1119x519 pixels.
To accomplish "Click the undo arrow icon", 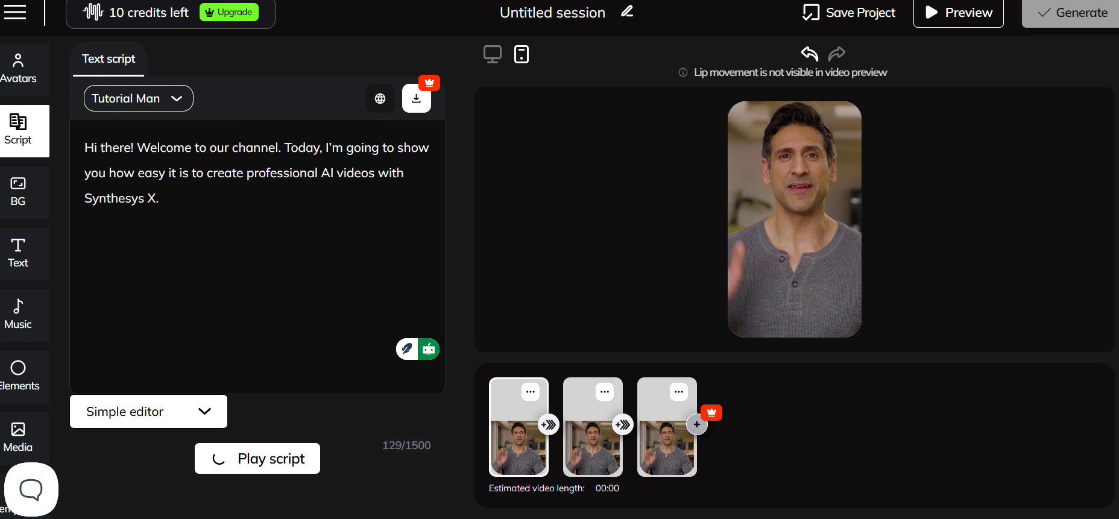I will pos(809,54).
